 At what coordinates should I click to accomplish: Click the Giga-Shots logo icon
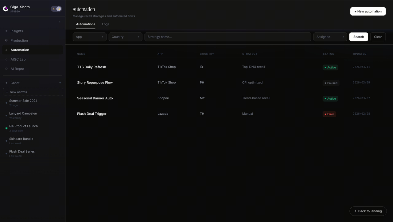6,9
